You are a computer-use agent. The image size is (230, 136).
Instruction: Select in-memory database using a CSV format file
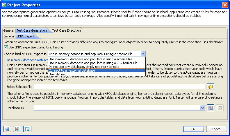click(97, 63)
